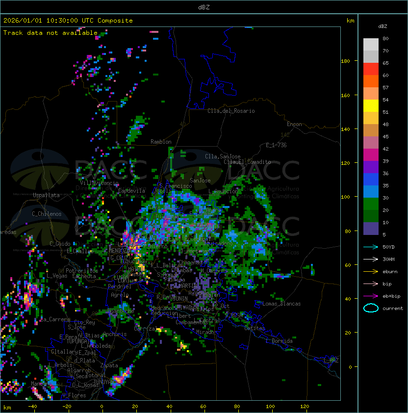Click the 'Mirador' map label

click(206, 332)
